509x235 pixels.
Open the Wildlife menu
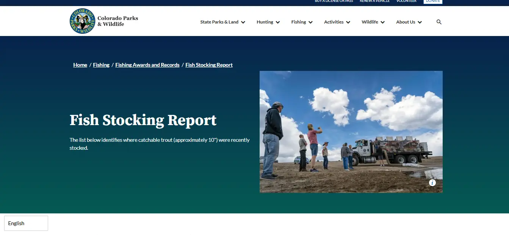click(x=373, y=22)
